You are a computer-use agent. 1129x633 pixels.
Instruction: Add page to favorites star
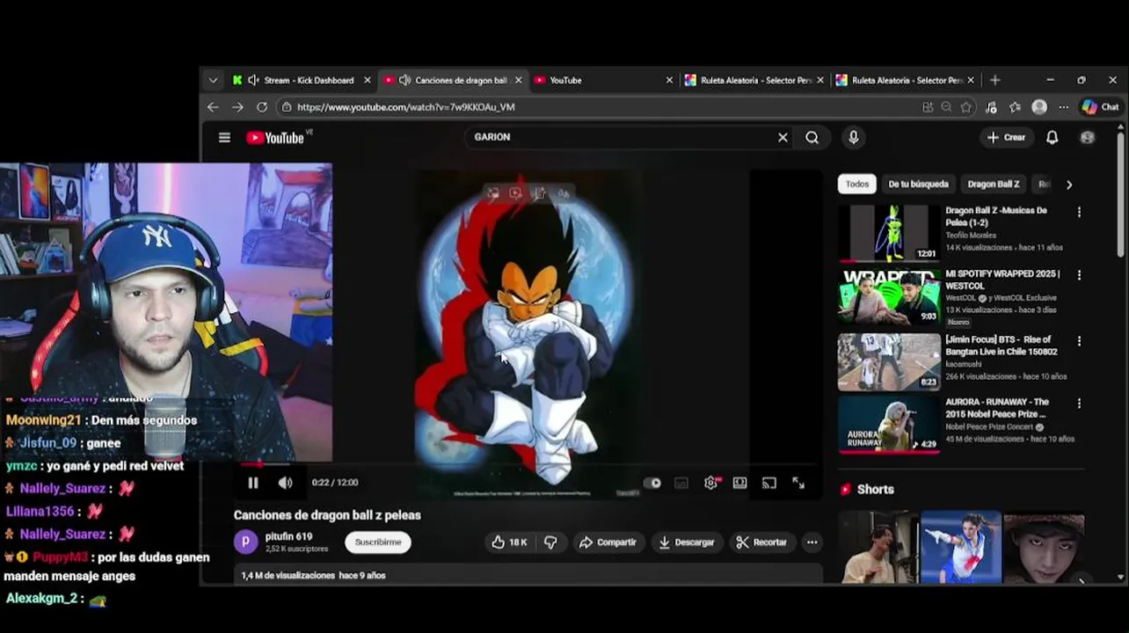966,107
